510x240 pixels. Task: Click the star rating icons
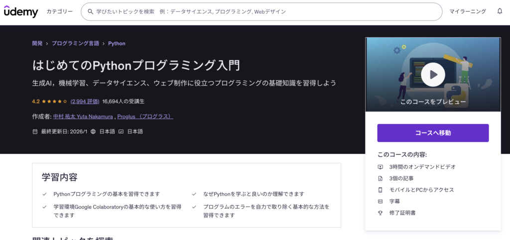[x=54, y=101]
